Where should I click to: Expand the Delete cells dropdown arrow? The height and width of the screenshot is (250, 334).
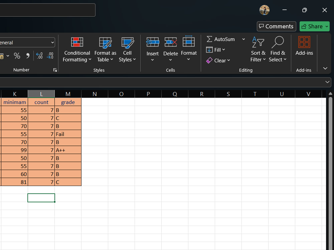[x=170, y=60]
